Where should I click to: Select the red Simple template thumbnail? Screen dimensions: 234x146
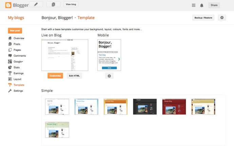click(174, 107)
